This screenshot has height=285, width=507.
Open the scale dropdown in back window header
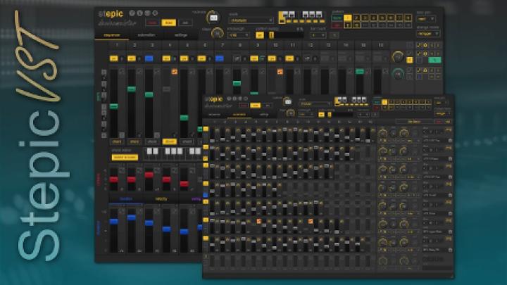(251, 20)
